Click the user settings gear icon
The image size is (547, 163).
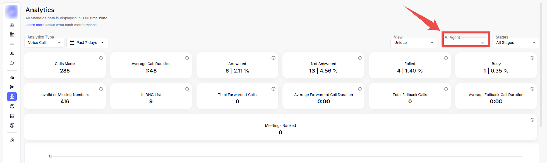click(12, 140)
